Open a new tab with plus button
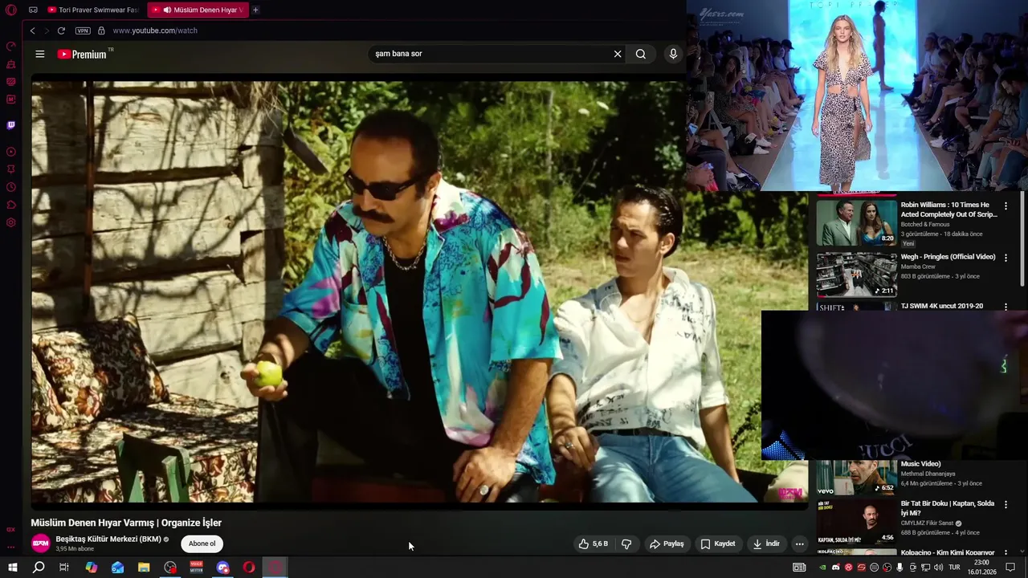The image size is (1028, 578). 255,10
